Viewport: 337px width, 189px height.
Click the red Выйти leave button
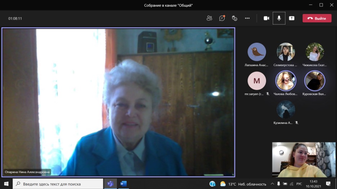click(317, 18)
